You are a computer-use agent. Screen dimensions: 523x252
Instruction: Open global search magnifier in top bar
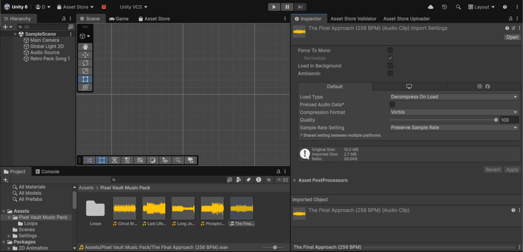click(458, 7)
